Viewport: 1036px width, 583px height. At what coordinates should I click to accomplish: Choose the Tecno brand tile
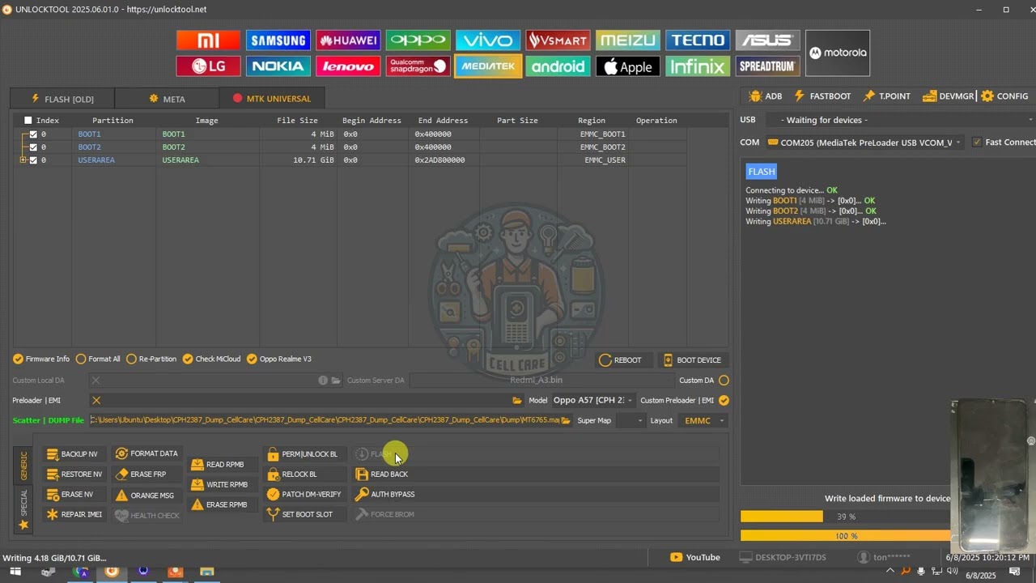(698, 40)
